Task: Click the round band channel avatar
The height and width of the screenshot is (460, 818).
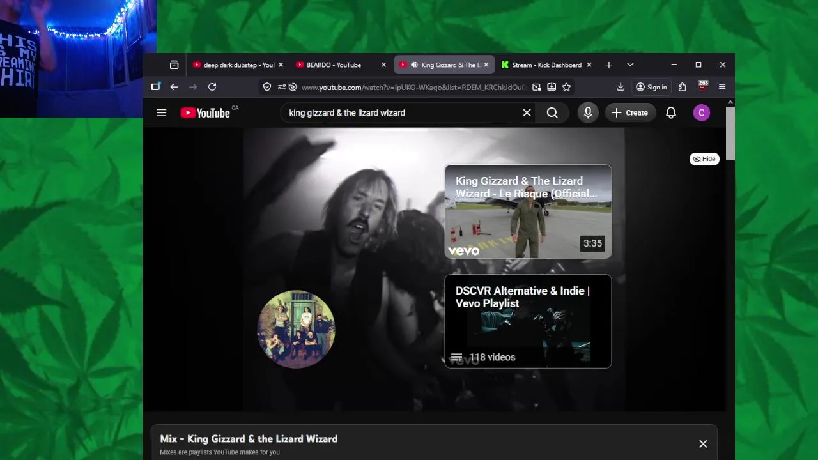Action: point(296,330)
